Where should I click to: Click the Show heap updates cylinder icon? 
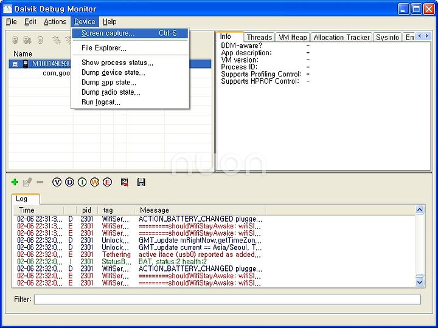point(15,40)
